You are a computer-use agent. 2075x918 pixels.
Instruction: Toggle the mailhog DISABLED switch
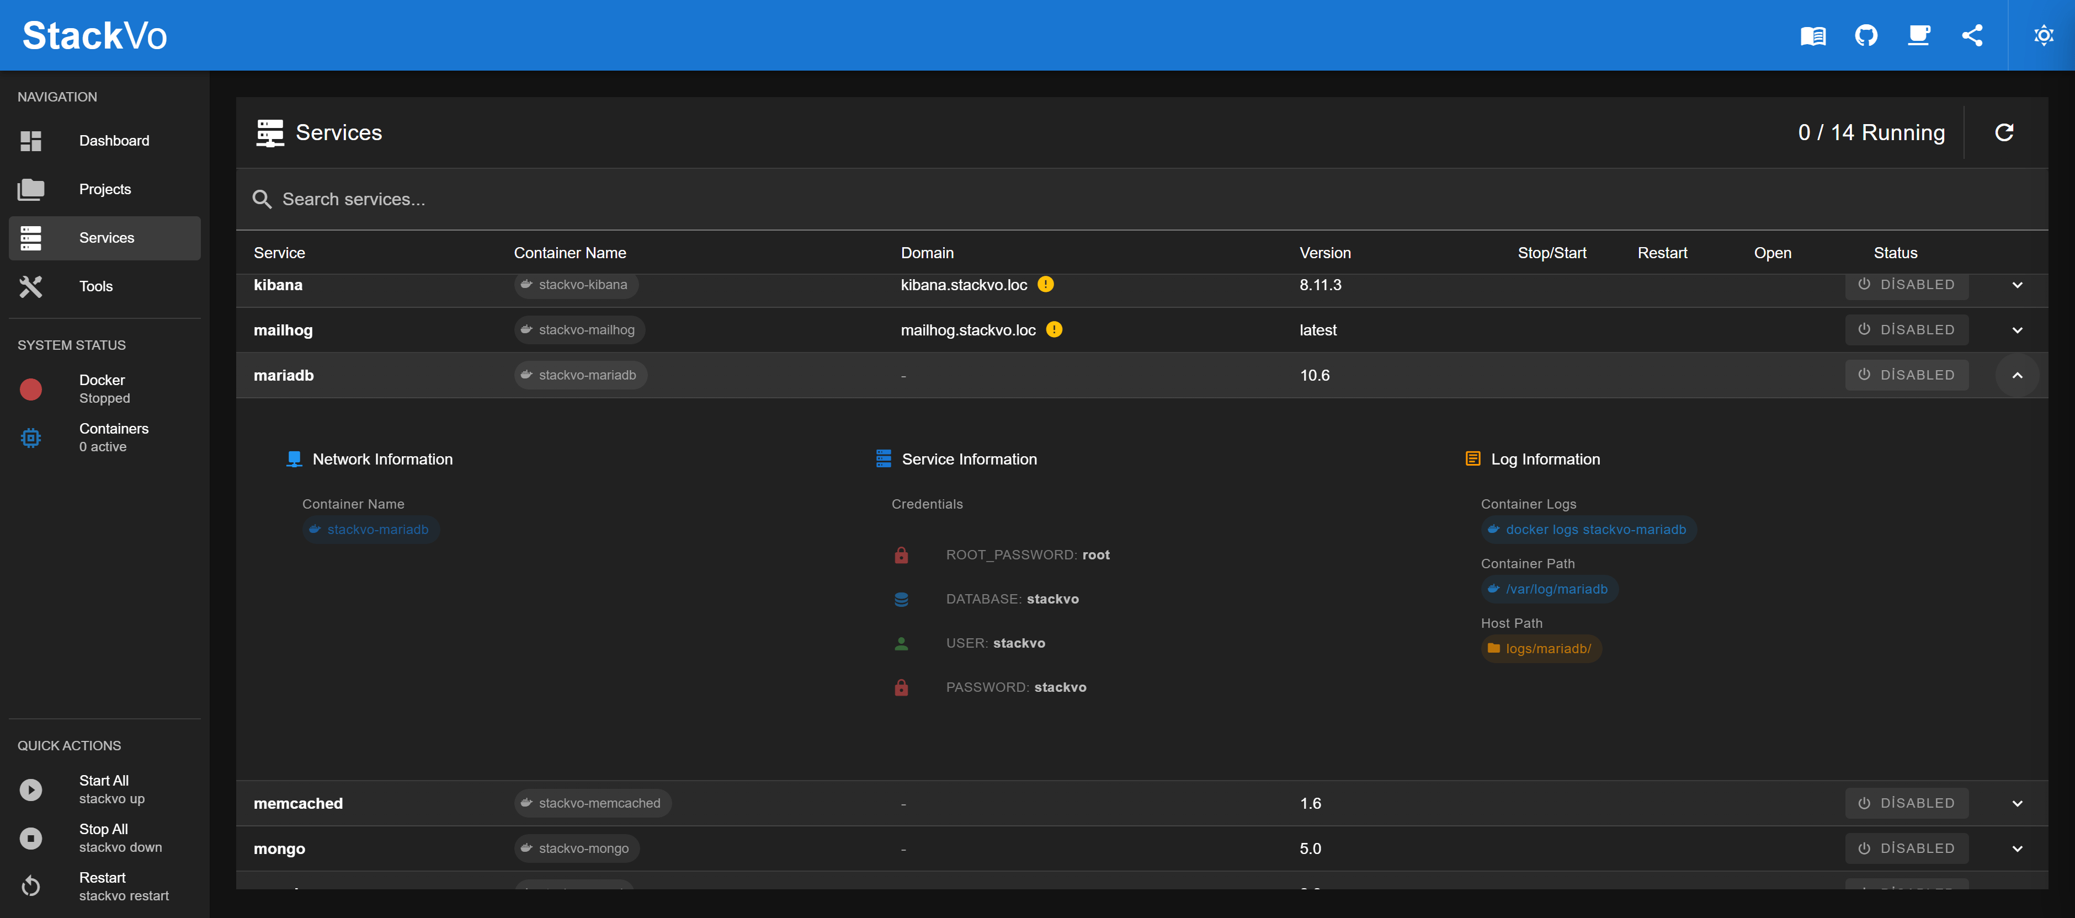click(x=1907, y=329)
